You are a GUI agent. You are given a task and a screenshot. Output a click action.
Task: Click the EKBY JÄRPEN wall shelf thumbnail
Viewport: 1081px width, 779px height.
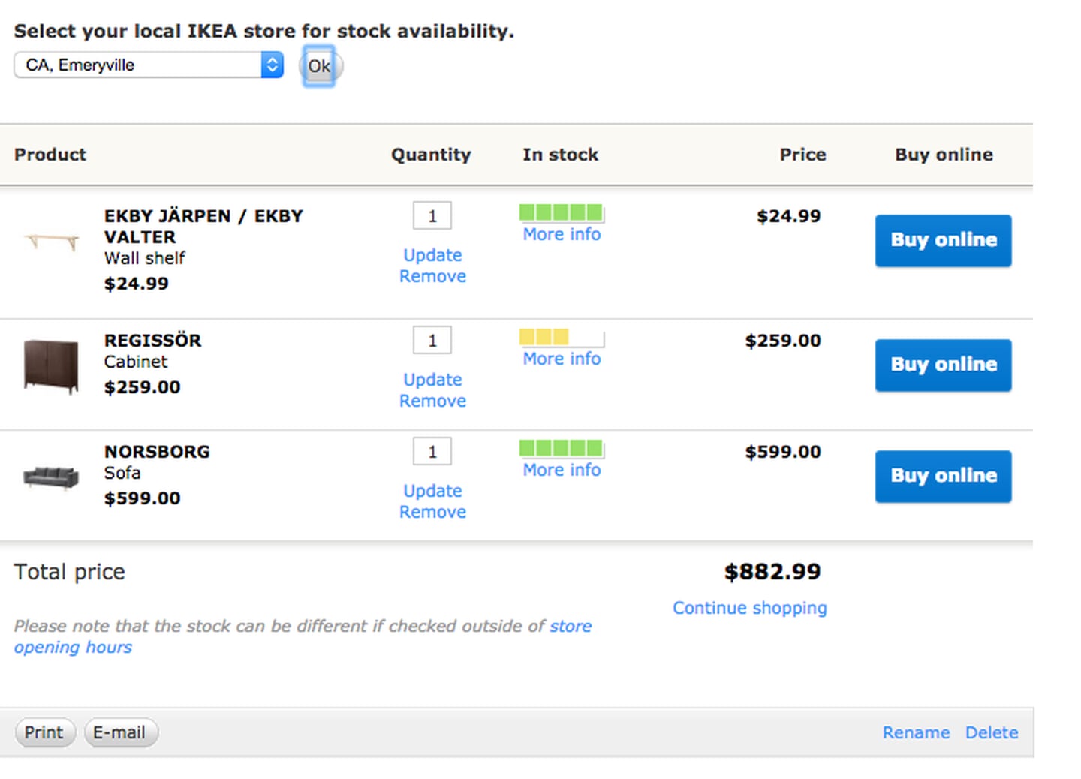51,242
